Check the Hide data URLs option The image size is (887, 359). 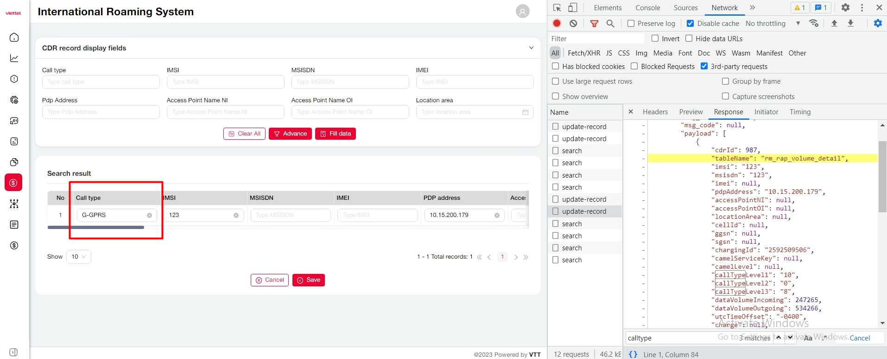689,38
